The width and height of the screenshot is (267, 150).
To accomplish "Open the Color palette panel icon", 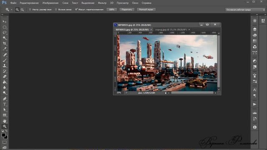I will tap(255, 35).
